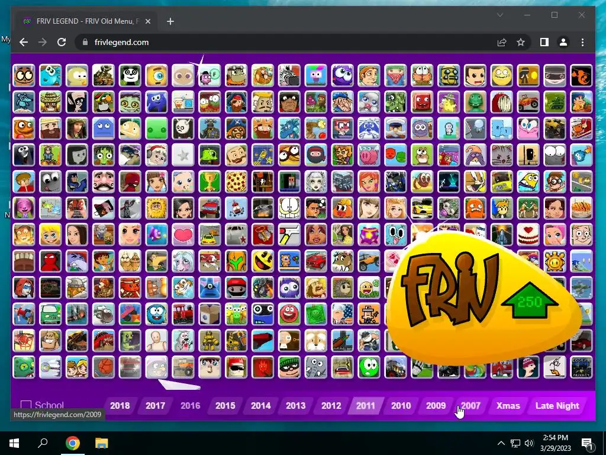The image size is (606, 455).
Task: Select the 2015 menu tab
Action: [x=225, y=405]
